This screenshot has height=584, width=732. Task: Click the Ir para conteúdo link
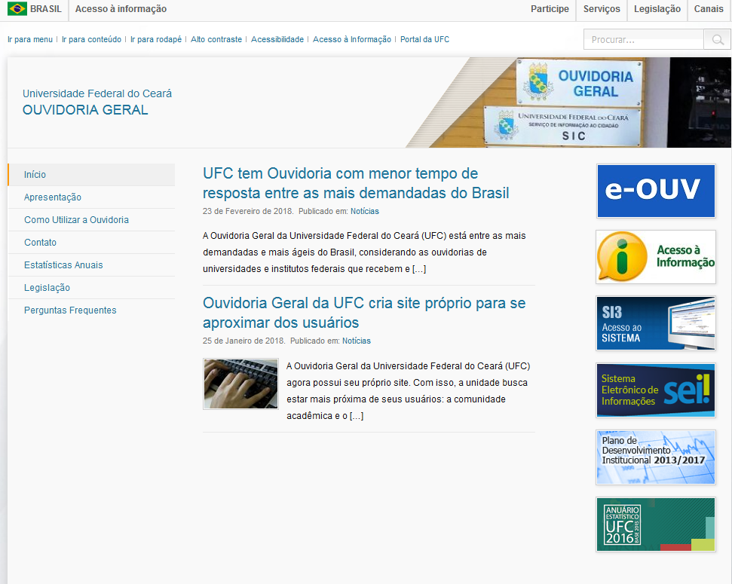(x=91, y=39)
